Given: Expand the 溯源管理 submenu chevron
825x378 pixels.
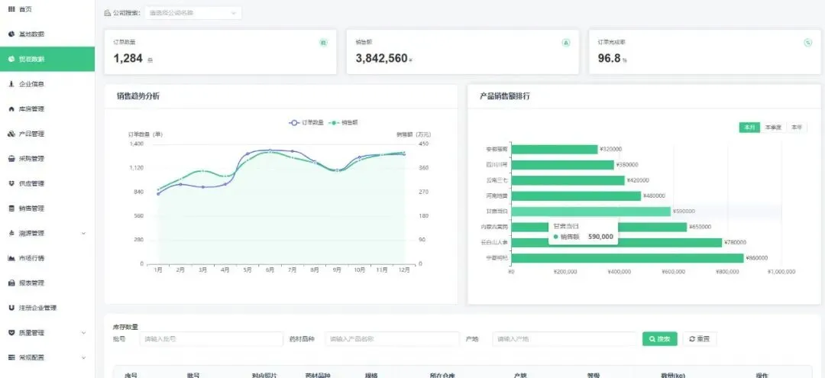Looking at the screenshot, I should point(84,234).
